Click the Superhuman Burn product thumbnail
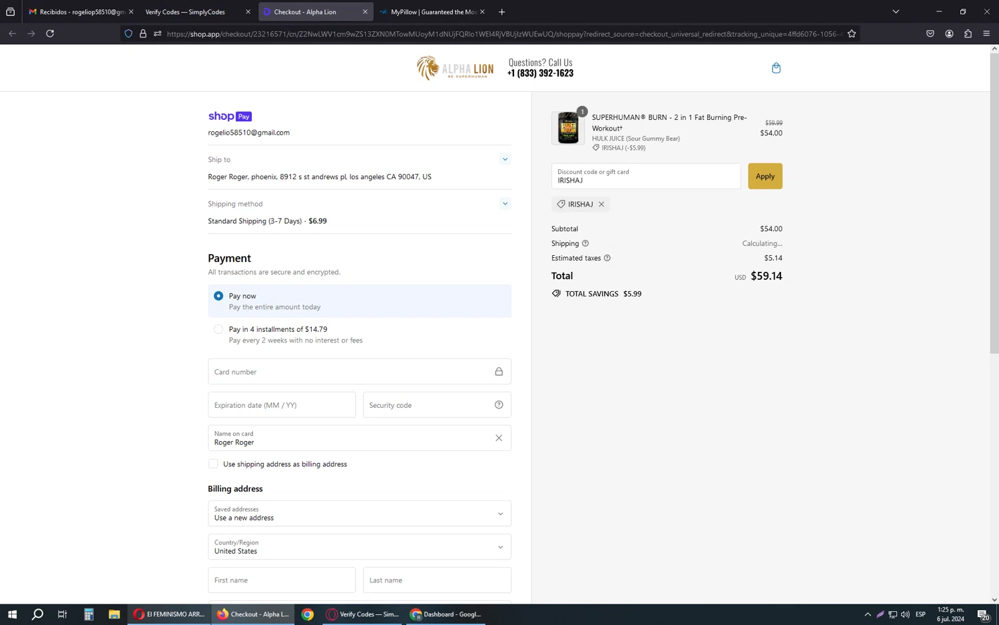999x625 pixels. [x=568, y=128]
